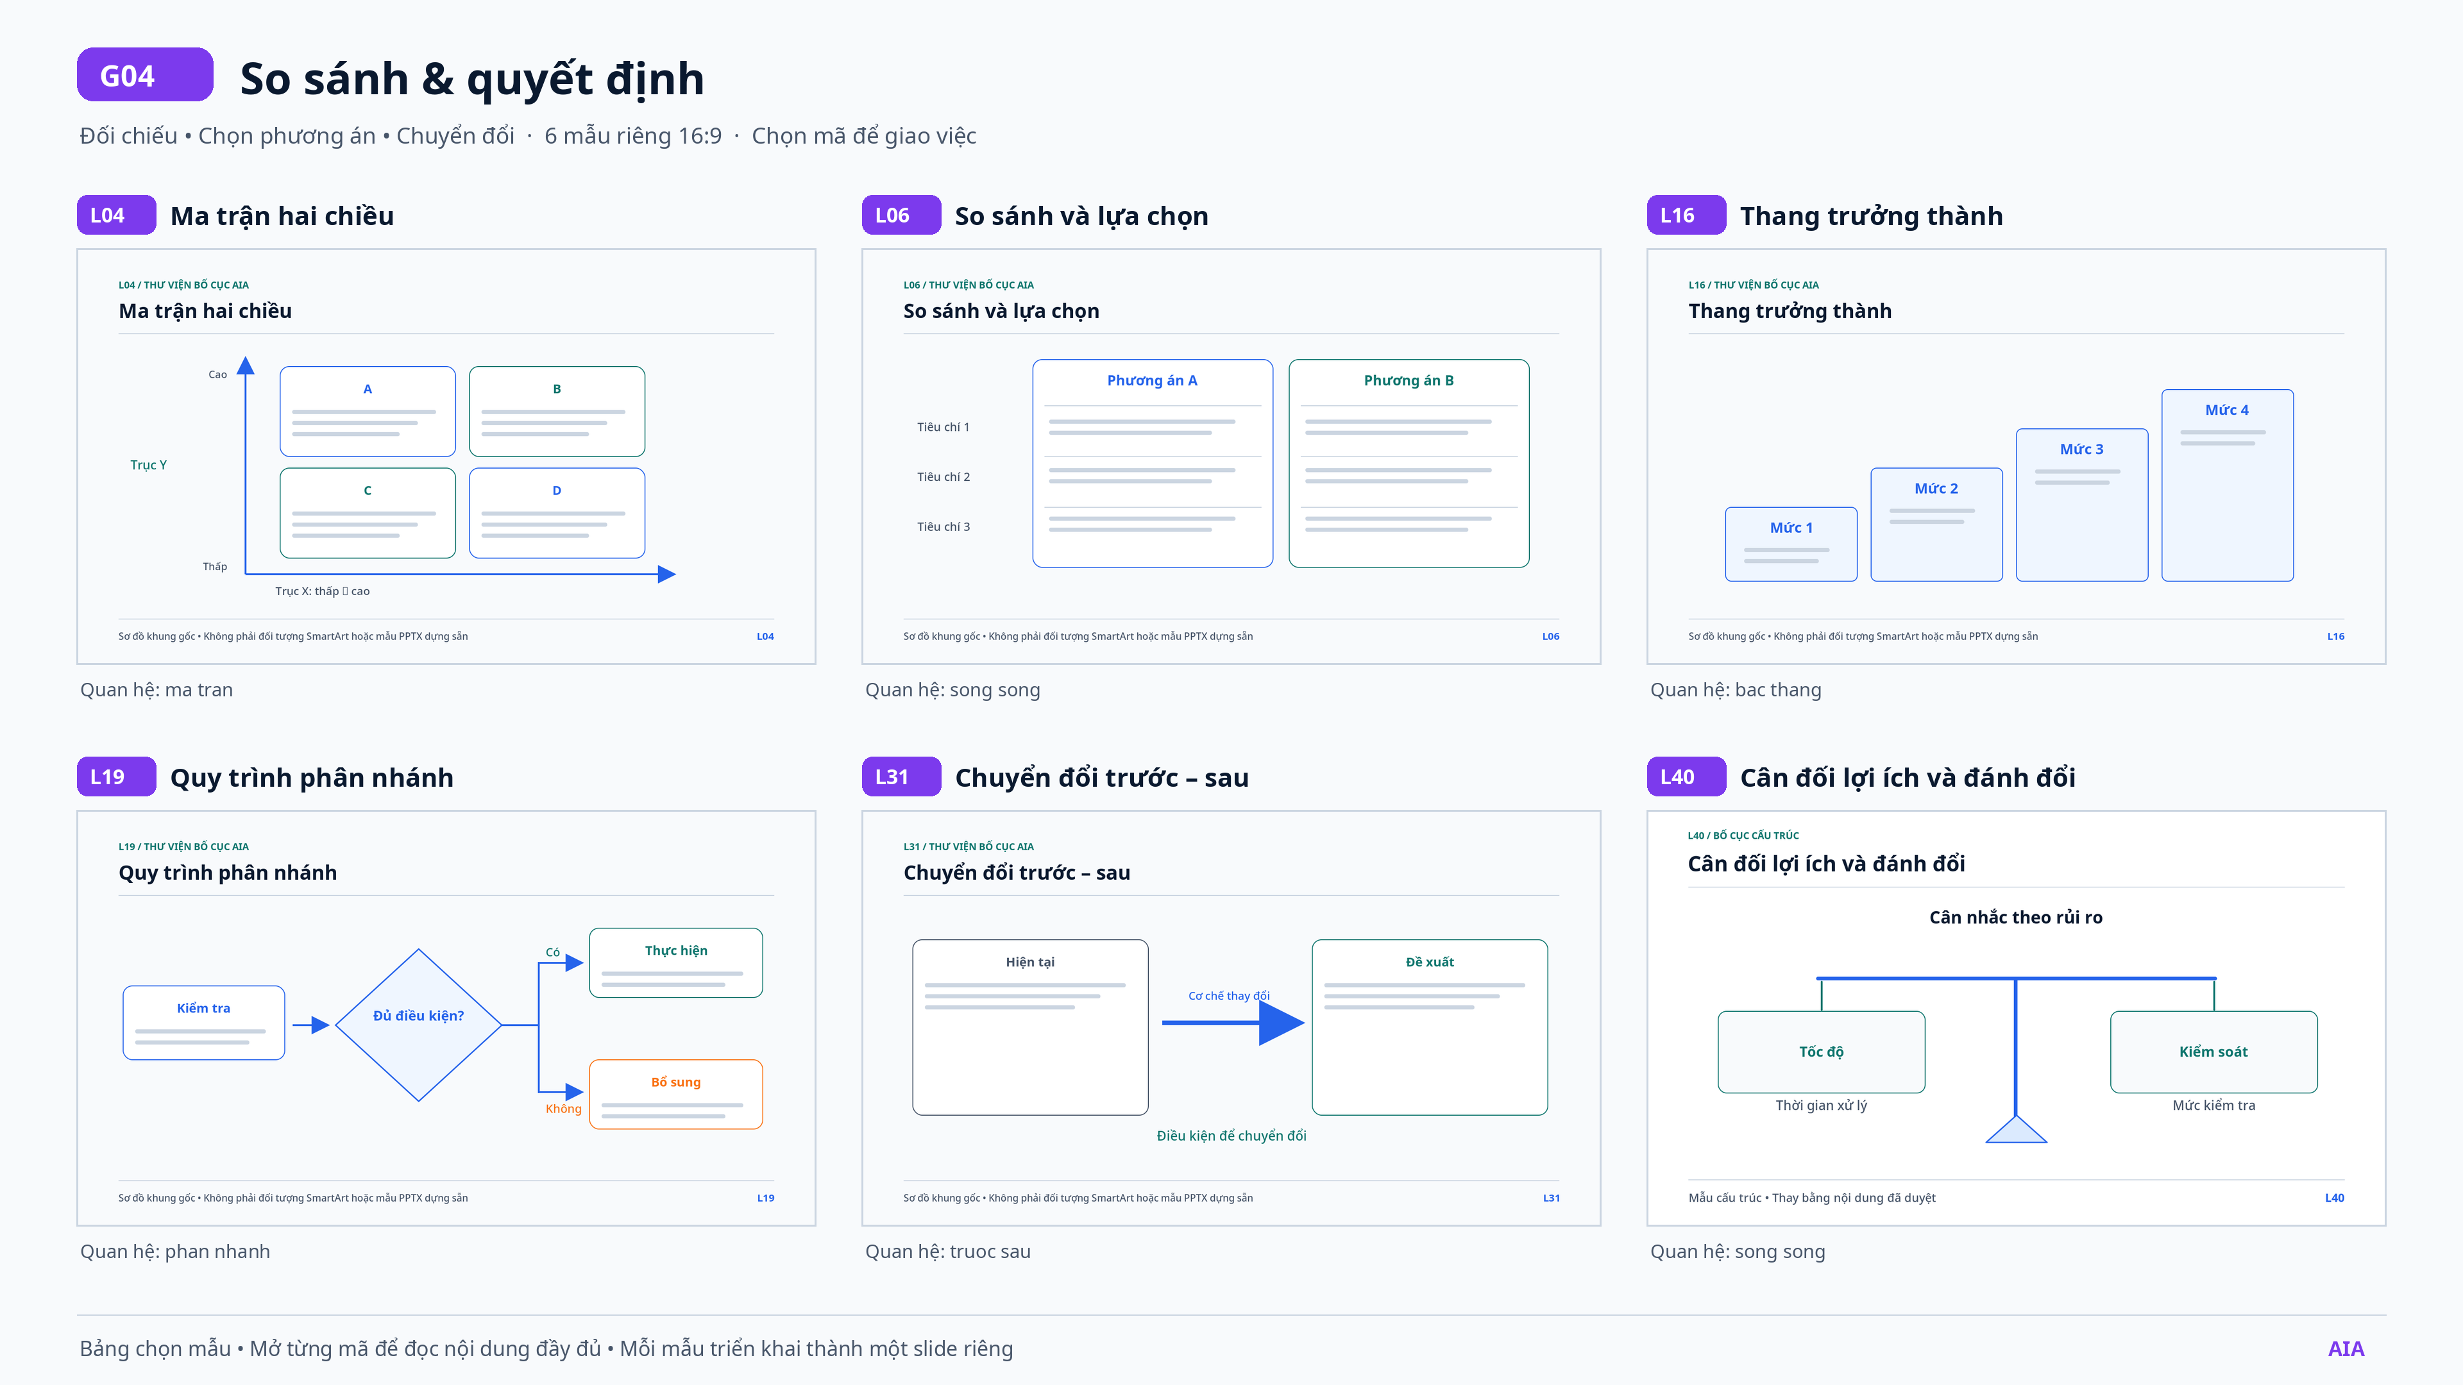Click the Mức 3 step box

pos(2081,505)
